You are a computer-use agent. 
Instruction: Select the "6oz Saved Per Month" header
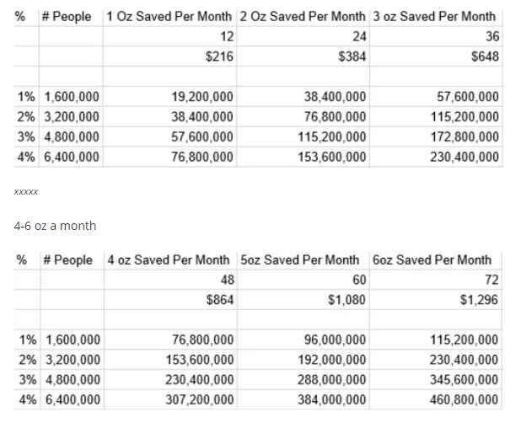coord(431,260)
